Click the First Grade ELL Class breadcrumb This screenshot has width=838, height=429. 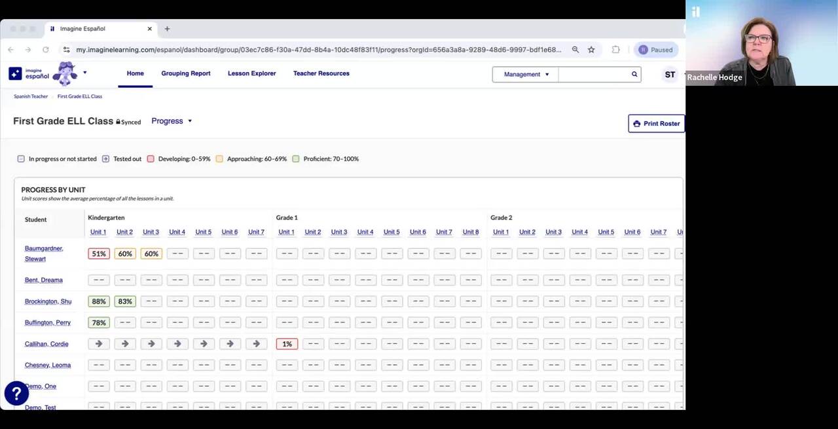80,96
